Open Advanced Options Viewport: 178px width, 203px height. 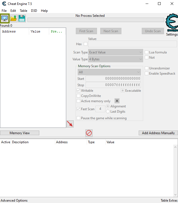(x=14, y=201)
